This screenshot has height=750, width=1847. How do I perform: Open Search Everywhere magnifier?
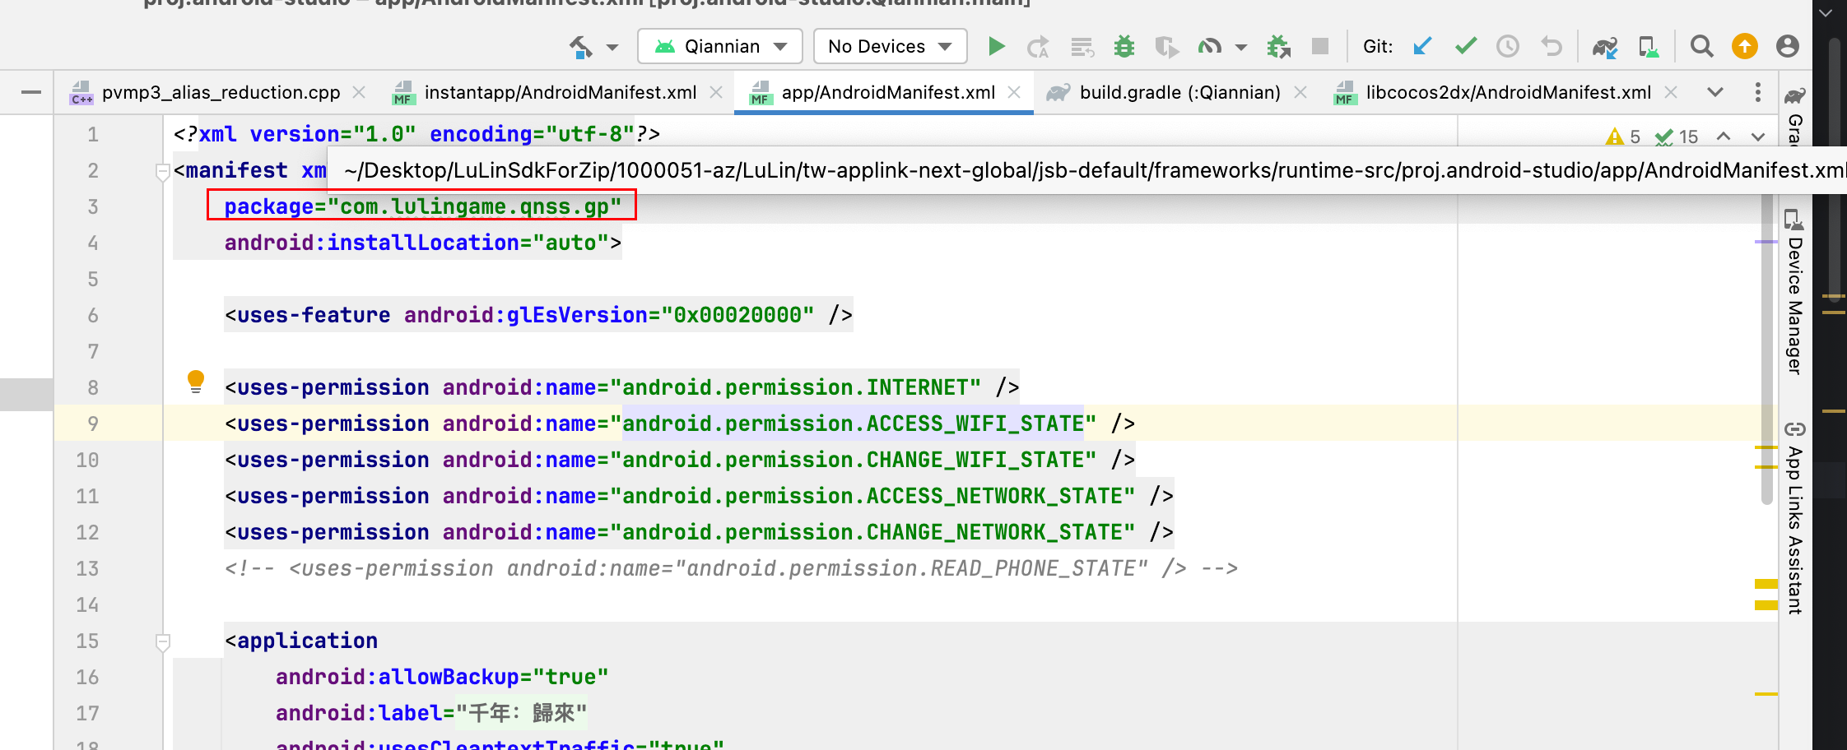[1701, 46]
